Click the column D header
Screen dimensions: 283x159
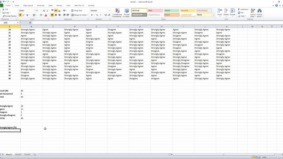pos(75,26)
